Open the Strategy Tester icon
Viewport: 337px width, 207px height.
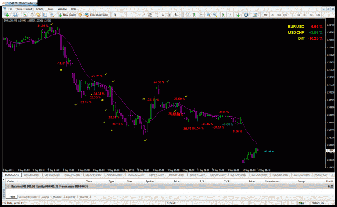click(x=52, y=15)
